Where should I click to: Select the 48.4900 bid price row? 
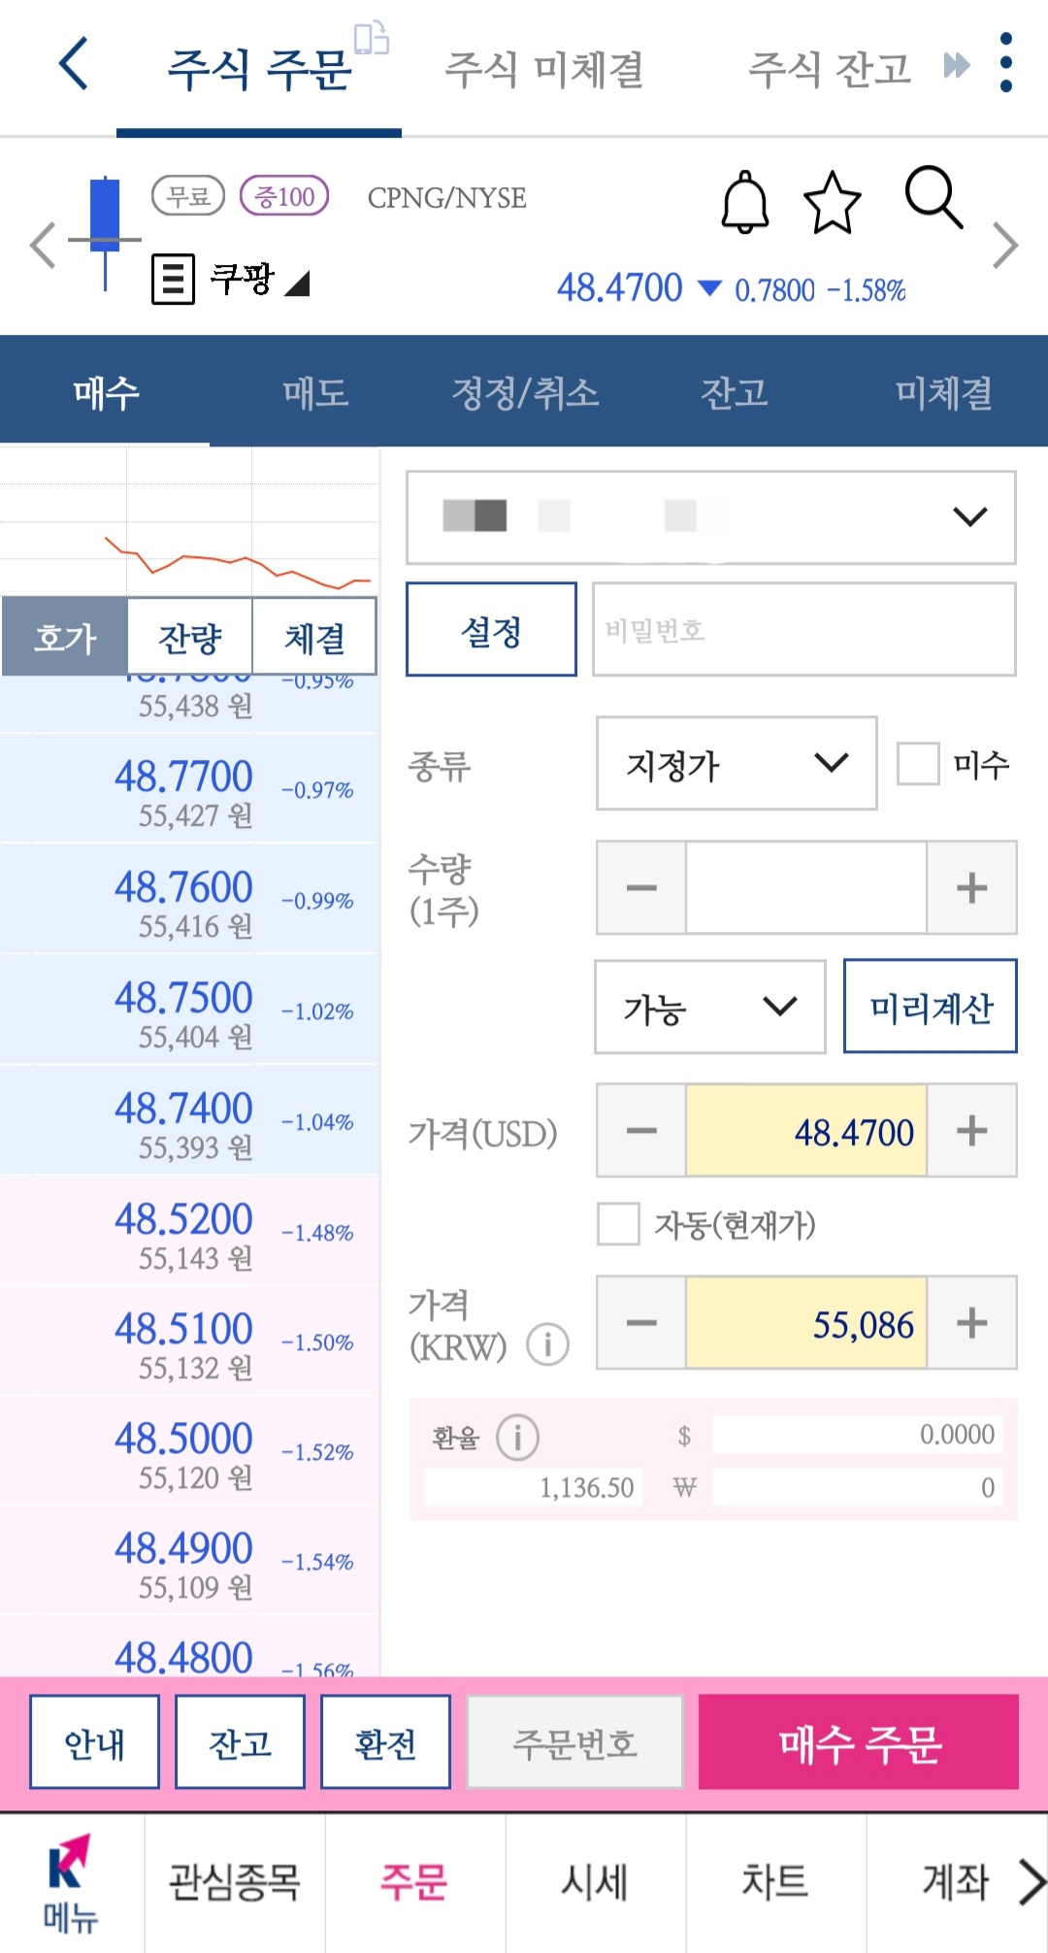(189, 1561)
